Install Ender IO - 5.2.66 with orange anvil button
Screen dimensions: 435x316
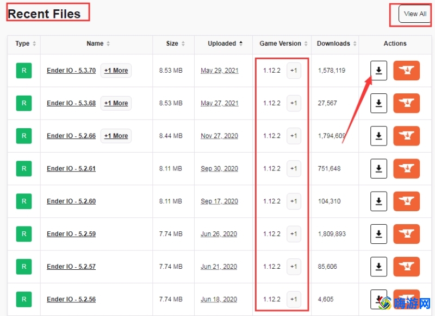[406, 136]
